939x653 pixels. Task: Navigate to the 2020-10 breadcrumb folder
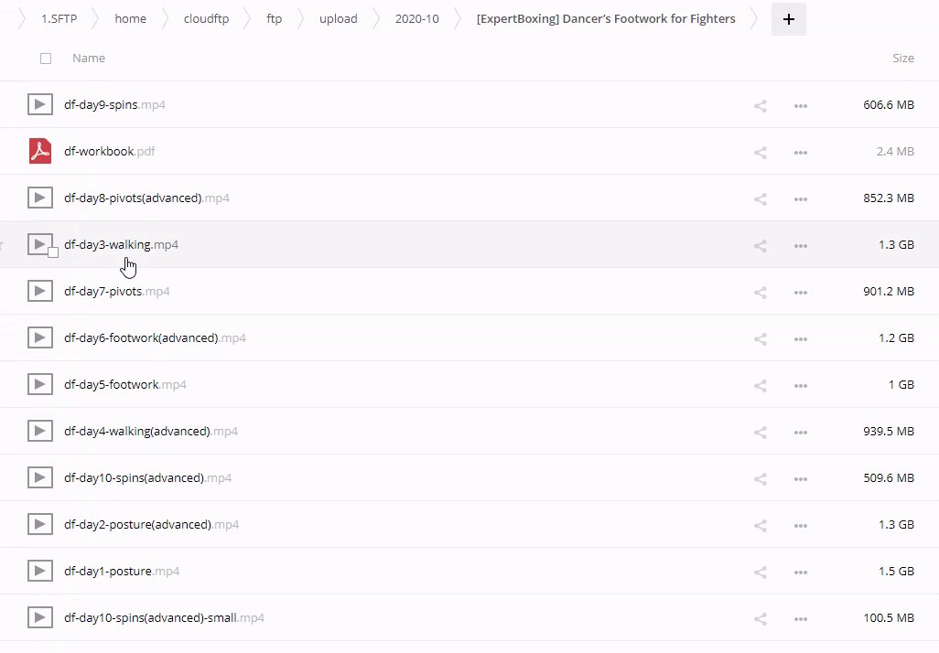point(416,18)
